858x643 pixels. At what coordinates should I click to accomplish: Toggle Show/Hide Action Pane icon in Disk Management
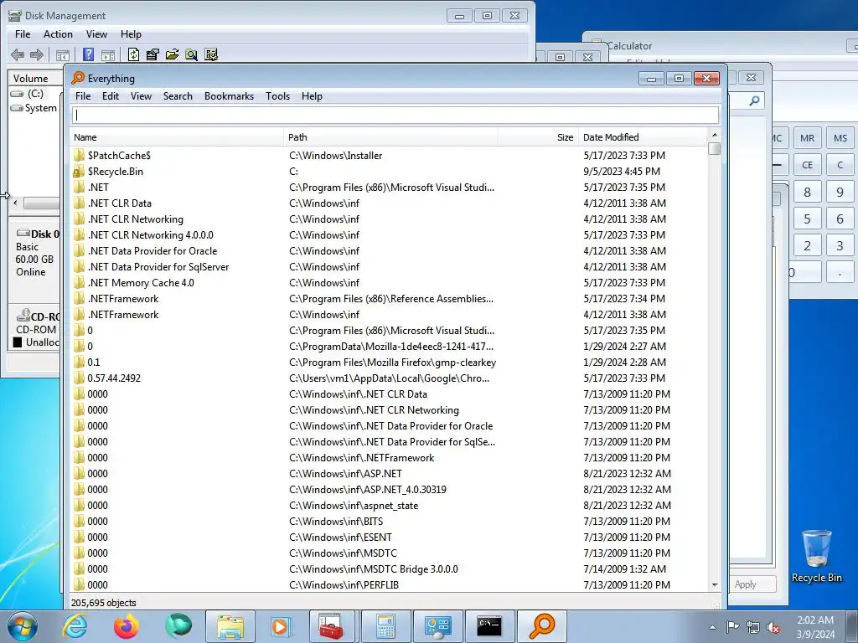point(108,54)
